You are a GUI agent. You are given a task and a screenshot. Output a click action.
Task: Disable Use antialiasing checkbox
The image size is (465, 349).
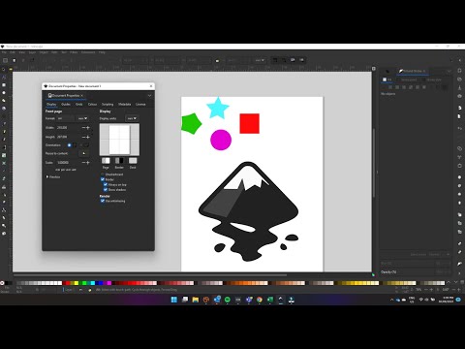pos(103,201)
